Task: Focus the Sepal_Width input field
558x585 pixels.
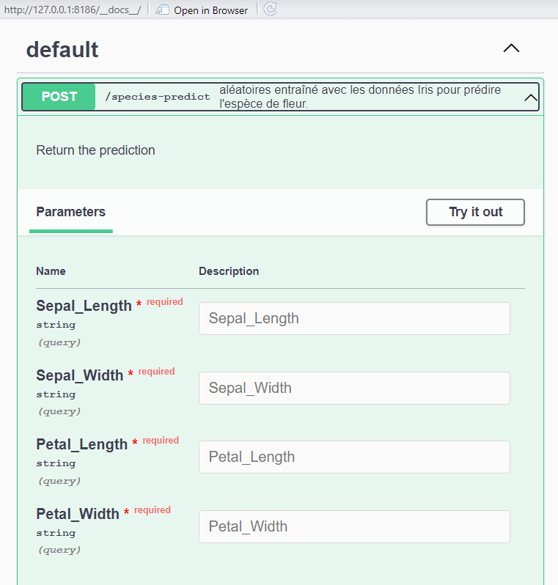Action: (354, 388)
